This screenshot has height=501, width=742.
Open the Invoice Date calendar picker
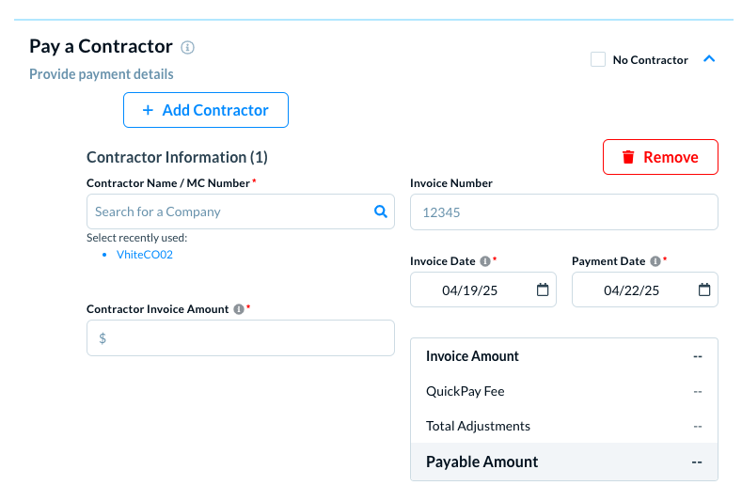(543, 290)
